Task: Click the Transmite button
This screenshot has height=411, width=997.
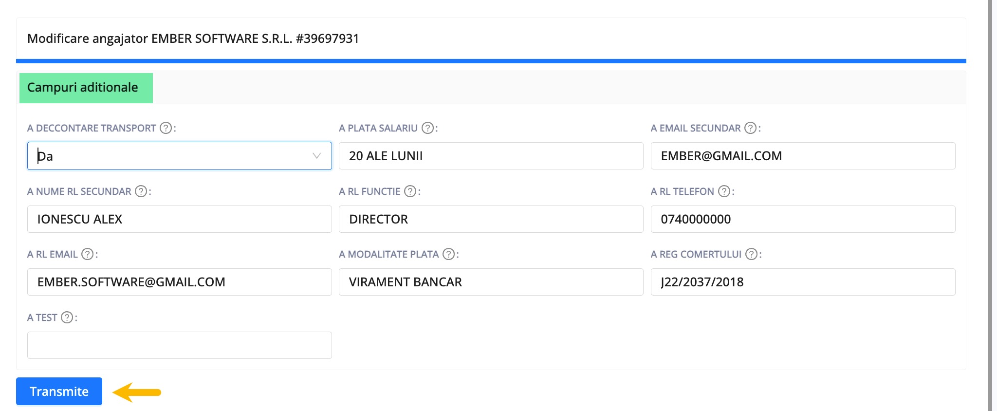Action: click(x=59, y=391)
